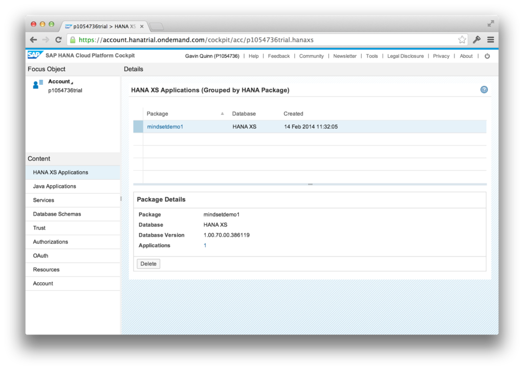Open Resources in Content menu
Viewport: 524px width, 370px height.
pos(73,269)
